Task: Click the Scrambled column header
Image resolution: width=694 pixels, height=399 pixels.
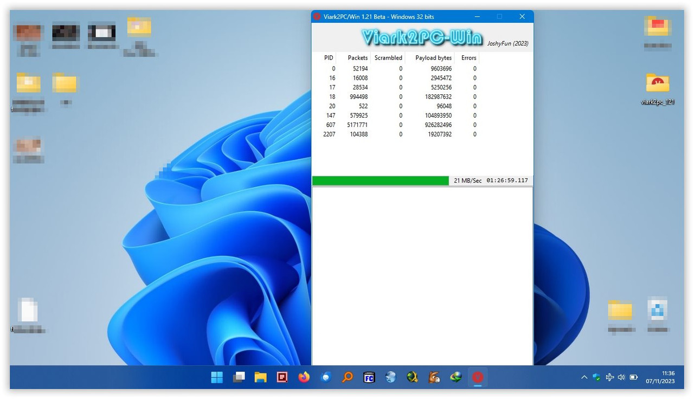Action: point(388,57)
